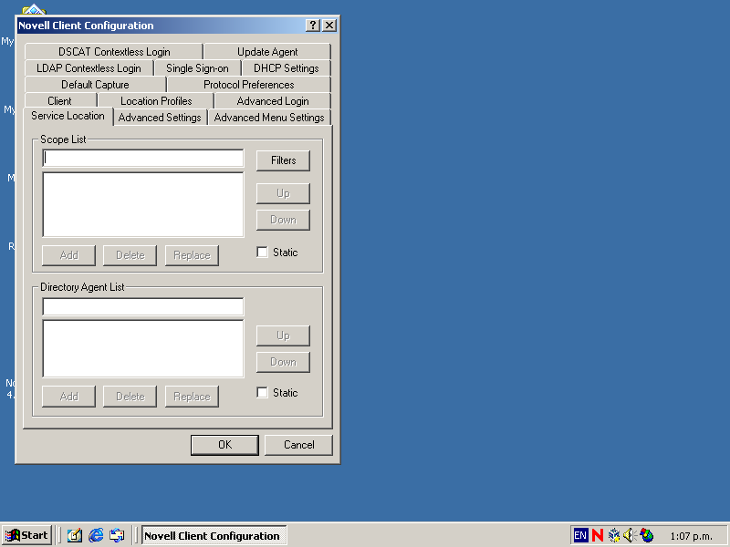Go to Advanced Menu Settings tab
The height and width of the screenshot is (547, 730).
(x=269, y=118)
